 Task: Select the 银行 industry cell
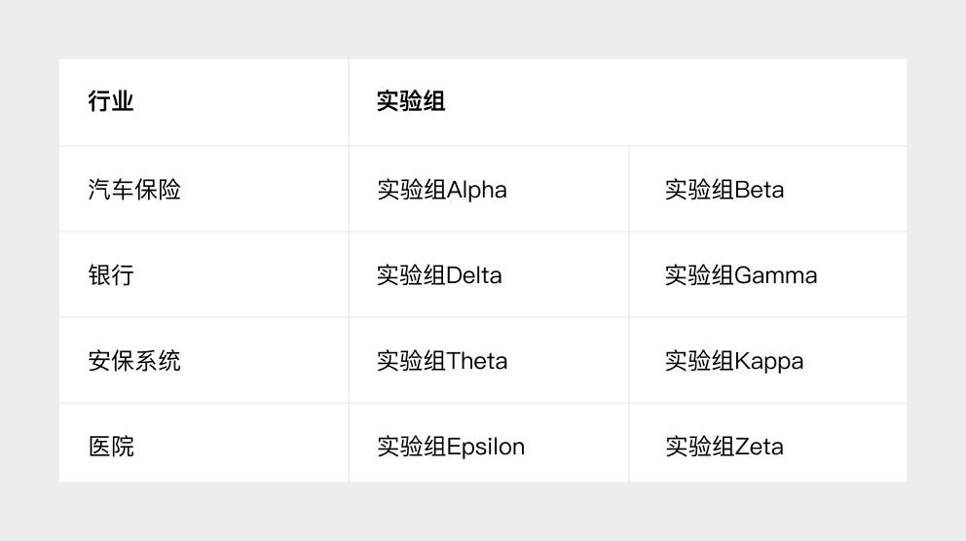click(x=204, y=274)
